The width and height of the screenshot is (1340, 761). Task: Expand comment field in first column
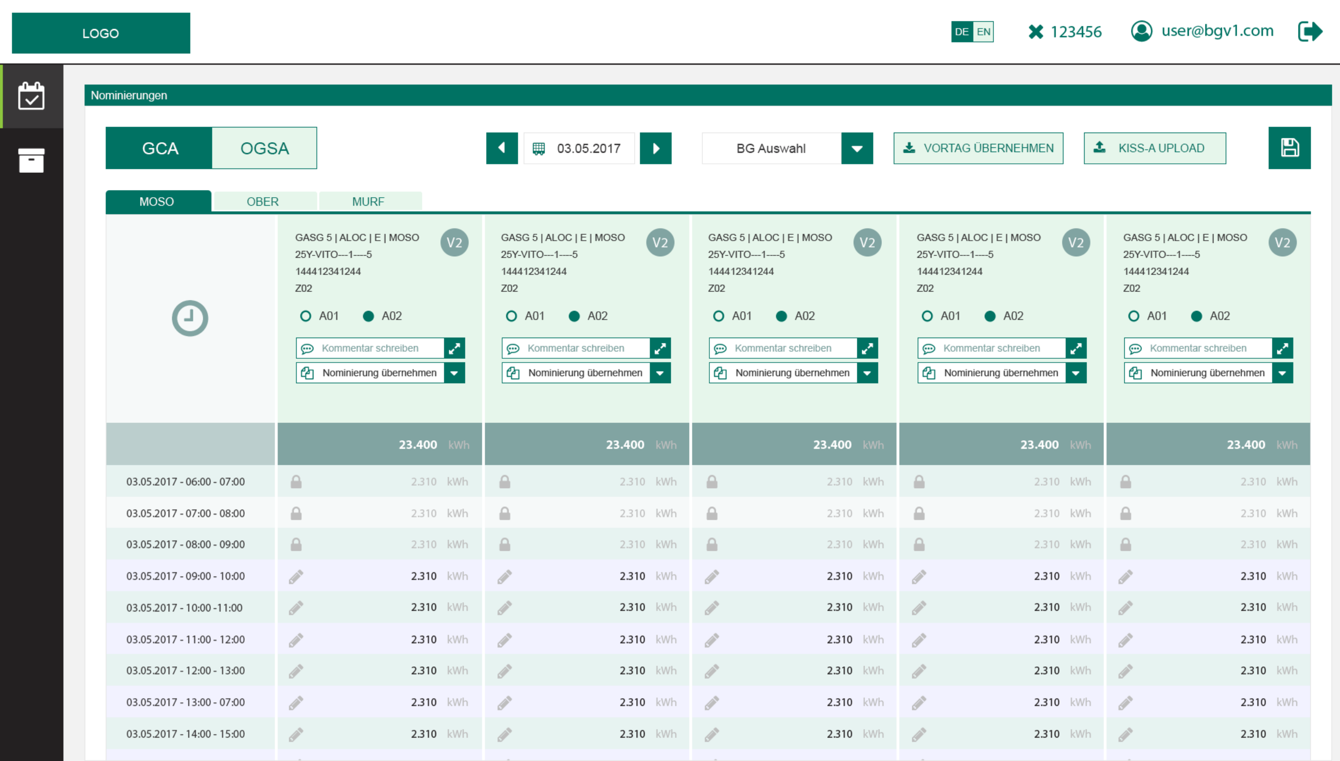coord(454,348)
